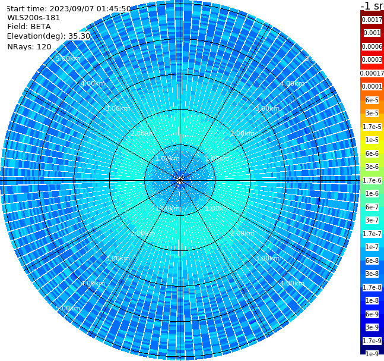The height and width of the screenshot is (361, 384).
Task: Select the 2.00km range label in northeast quadrant
Action: (242, 133)
